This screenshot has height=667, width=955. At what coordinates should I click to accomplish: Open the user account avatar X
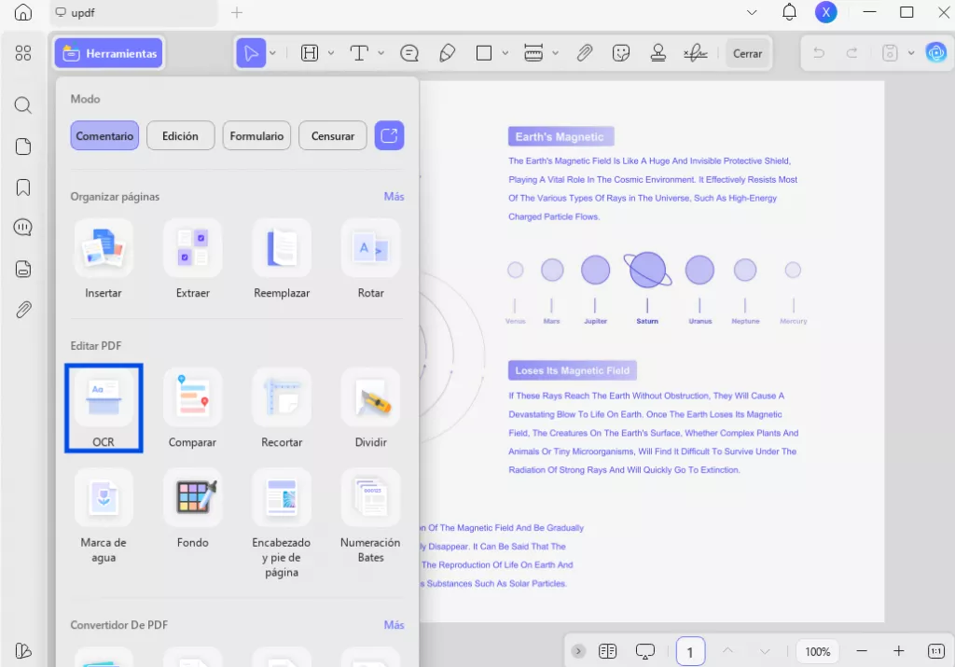tap(826, 12)
